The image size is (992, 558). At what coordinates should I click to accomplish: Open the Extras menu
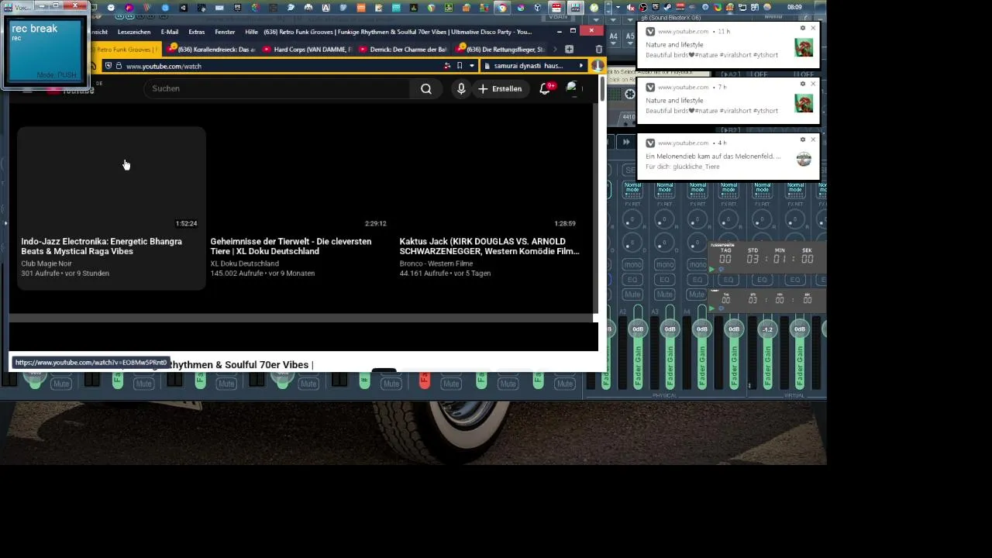pyautogui.click(x=197, y=32)
